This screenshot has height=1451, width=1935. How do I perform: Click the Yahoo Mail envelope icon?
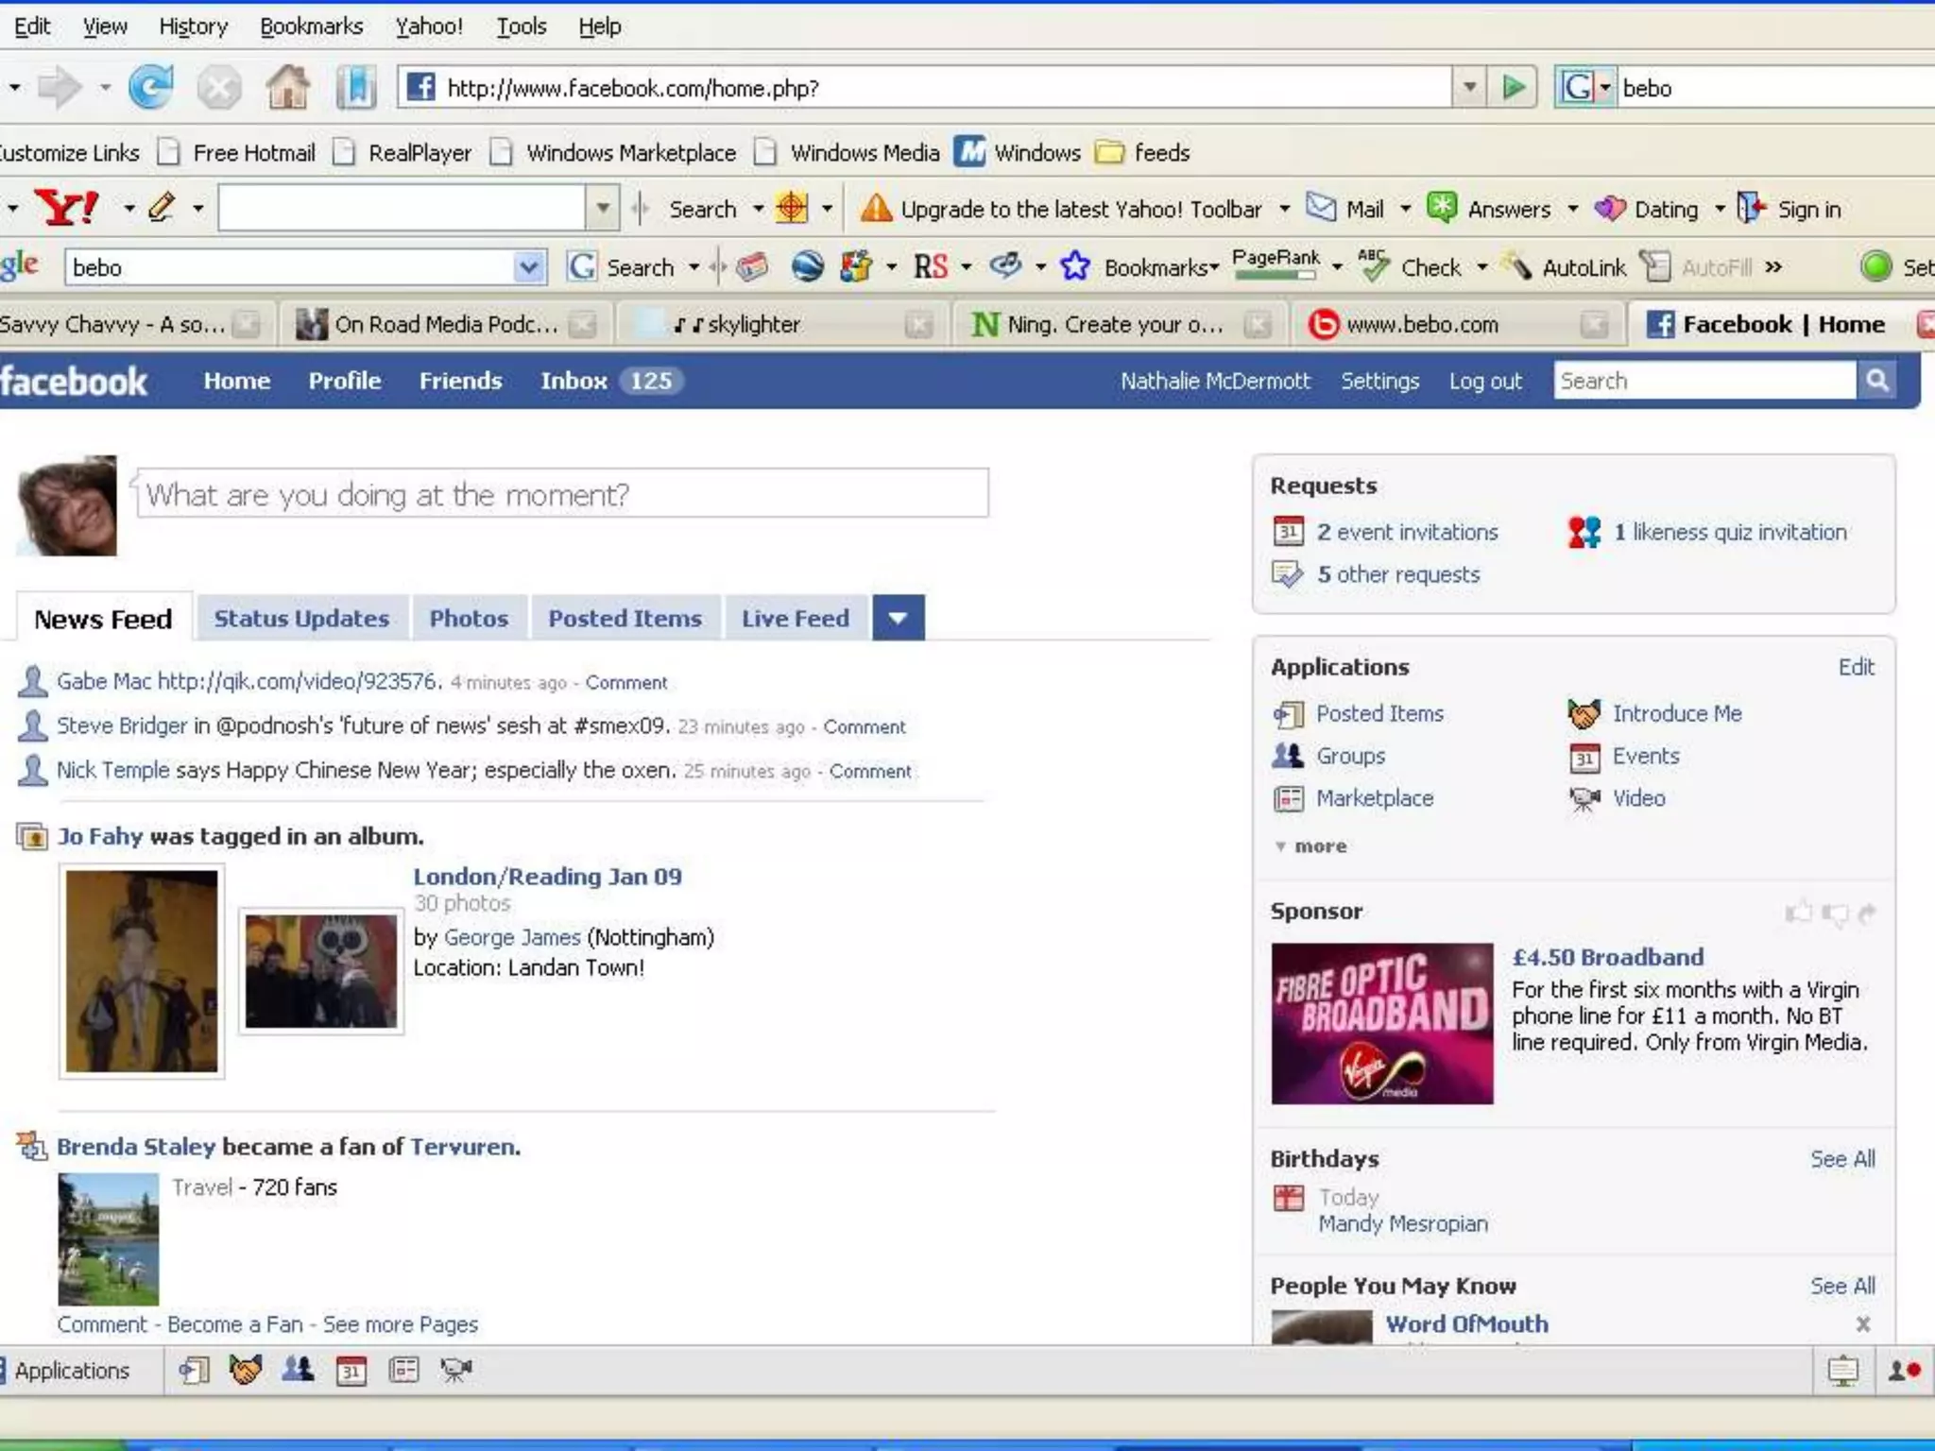tap(1320, 207)
